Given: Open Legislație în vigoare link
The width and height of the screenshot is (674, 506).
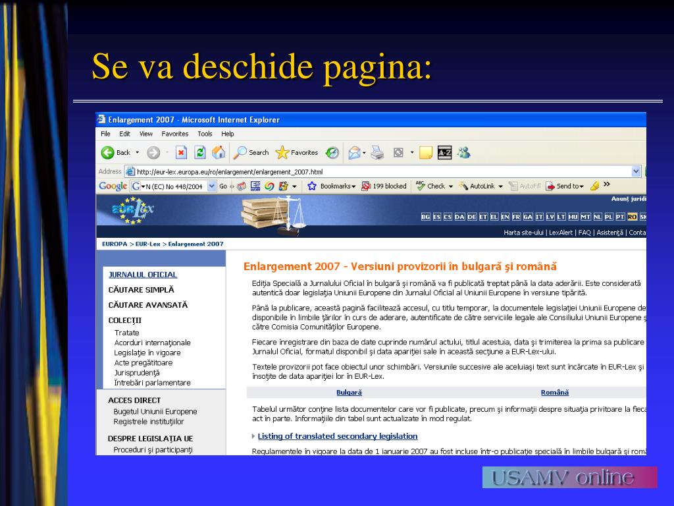Looking at the screenshot, I should [x=147, y=353].
